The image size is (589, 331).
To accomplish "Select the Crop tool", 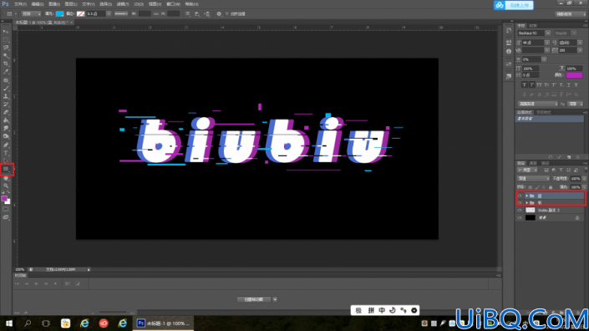I will [x=6, y=64].
